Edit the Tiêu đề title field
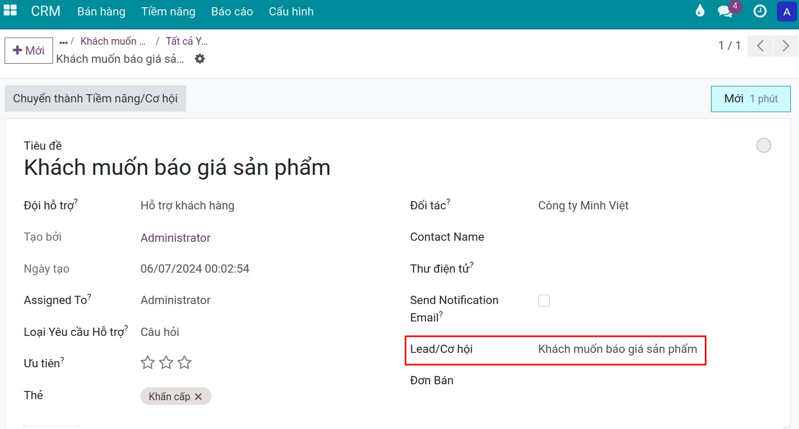The image size is (799, 429). [177, 168]
